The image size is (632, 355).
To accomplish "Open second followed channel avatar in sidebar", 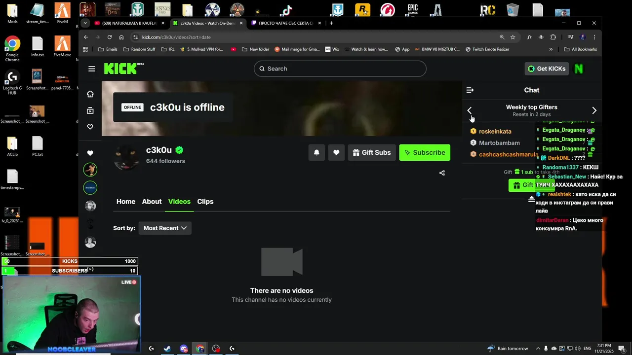I will click(x=90, y=187).
